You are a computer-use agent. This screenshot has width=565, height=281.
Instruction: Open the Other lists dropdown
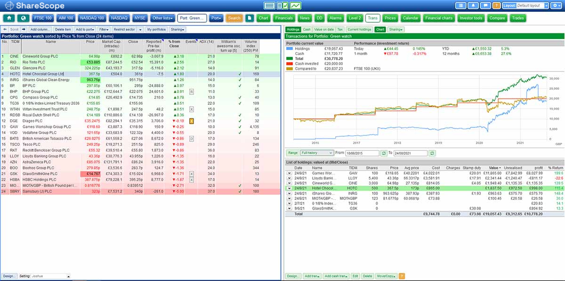point(163,18)
